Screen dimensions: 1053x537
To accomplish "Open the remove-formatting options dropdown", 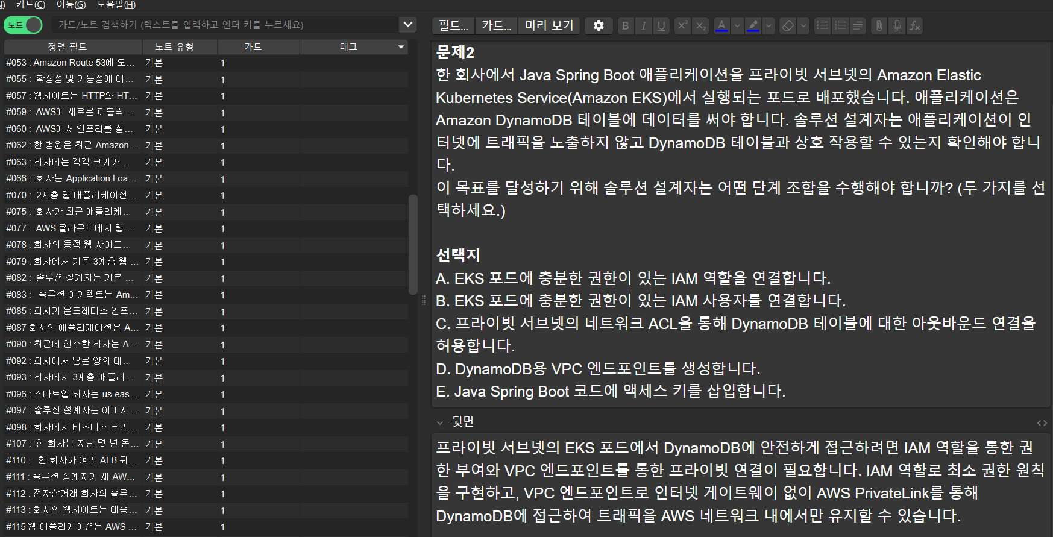I will tap(803, 26).
